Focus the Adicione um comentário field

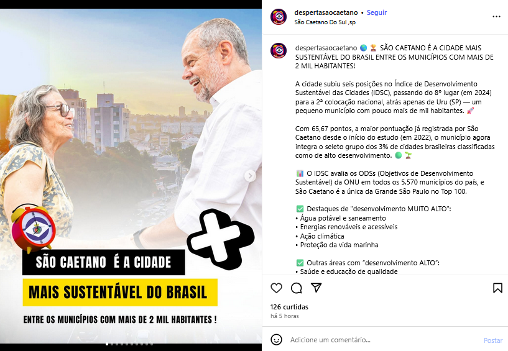[x=382, y=340]
